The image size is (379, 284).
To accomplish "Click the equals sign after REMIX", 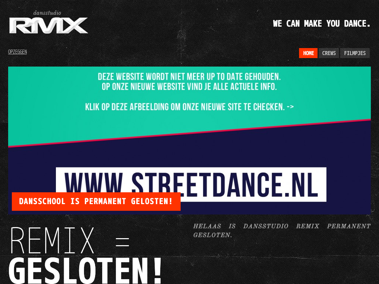I will click(122, 242).
